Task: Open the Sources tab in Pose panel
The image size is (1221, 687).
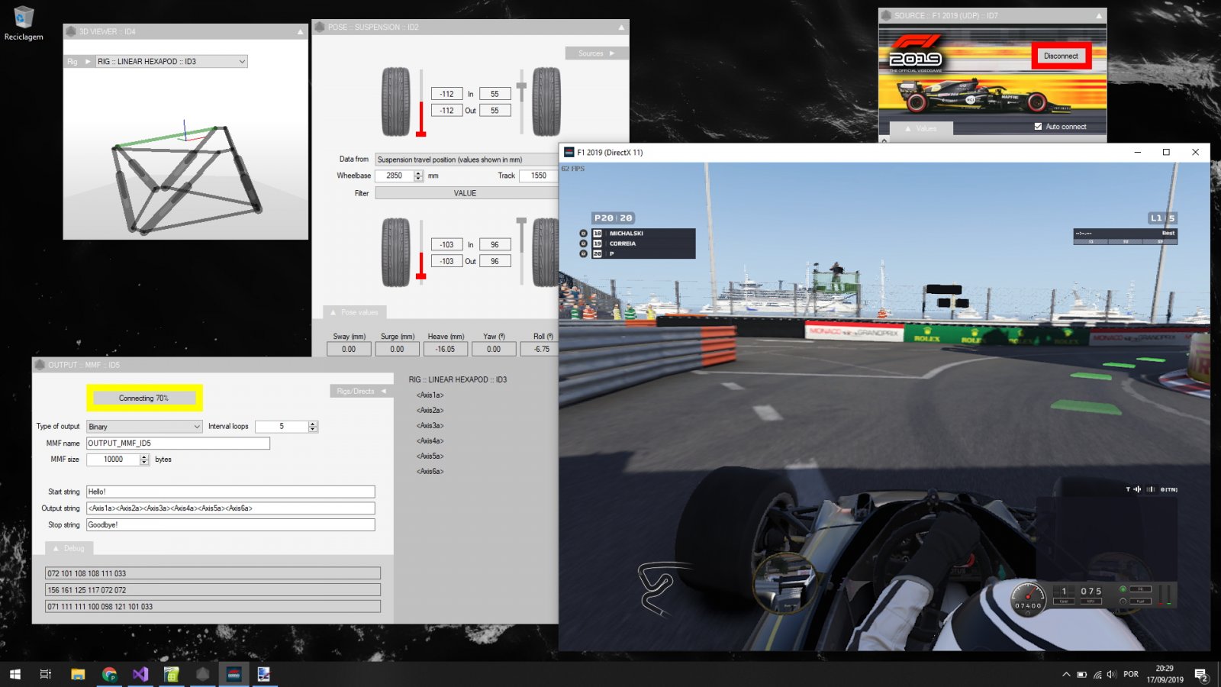Action: click(595, 53)
